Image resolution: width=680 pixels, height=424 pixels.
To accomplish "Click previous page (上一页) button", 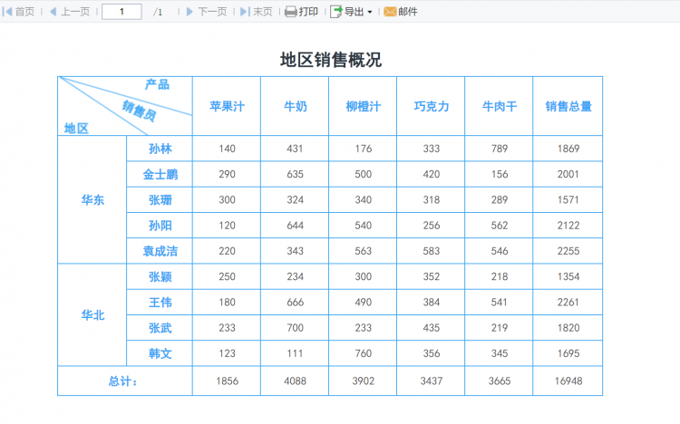I will [70, 12].
